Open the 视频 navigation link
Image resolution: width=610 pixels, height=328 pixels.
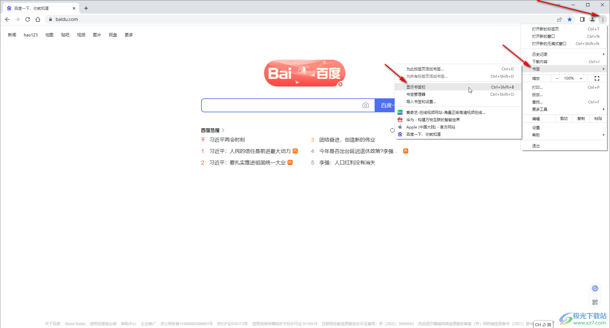point(81,35)
